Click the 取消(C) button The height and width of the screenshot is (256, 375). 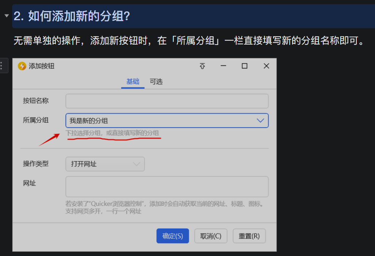[211, 236]
